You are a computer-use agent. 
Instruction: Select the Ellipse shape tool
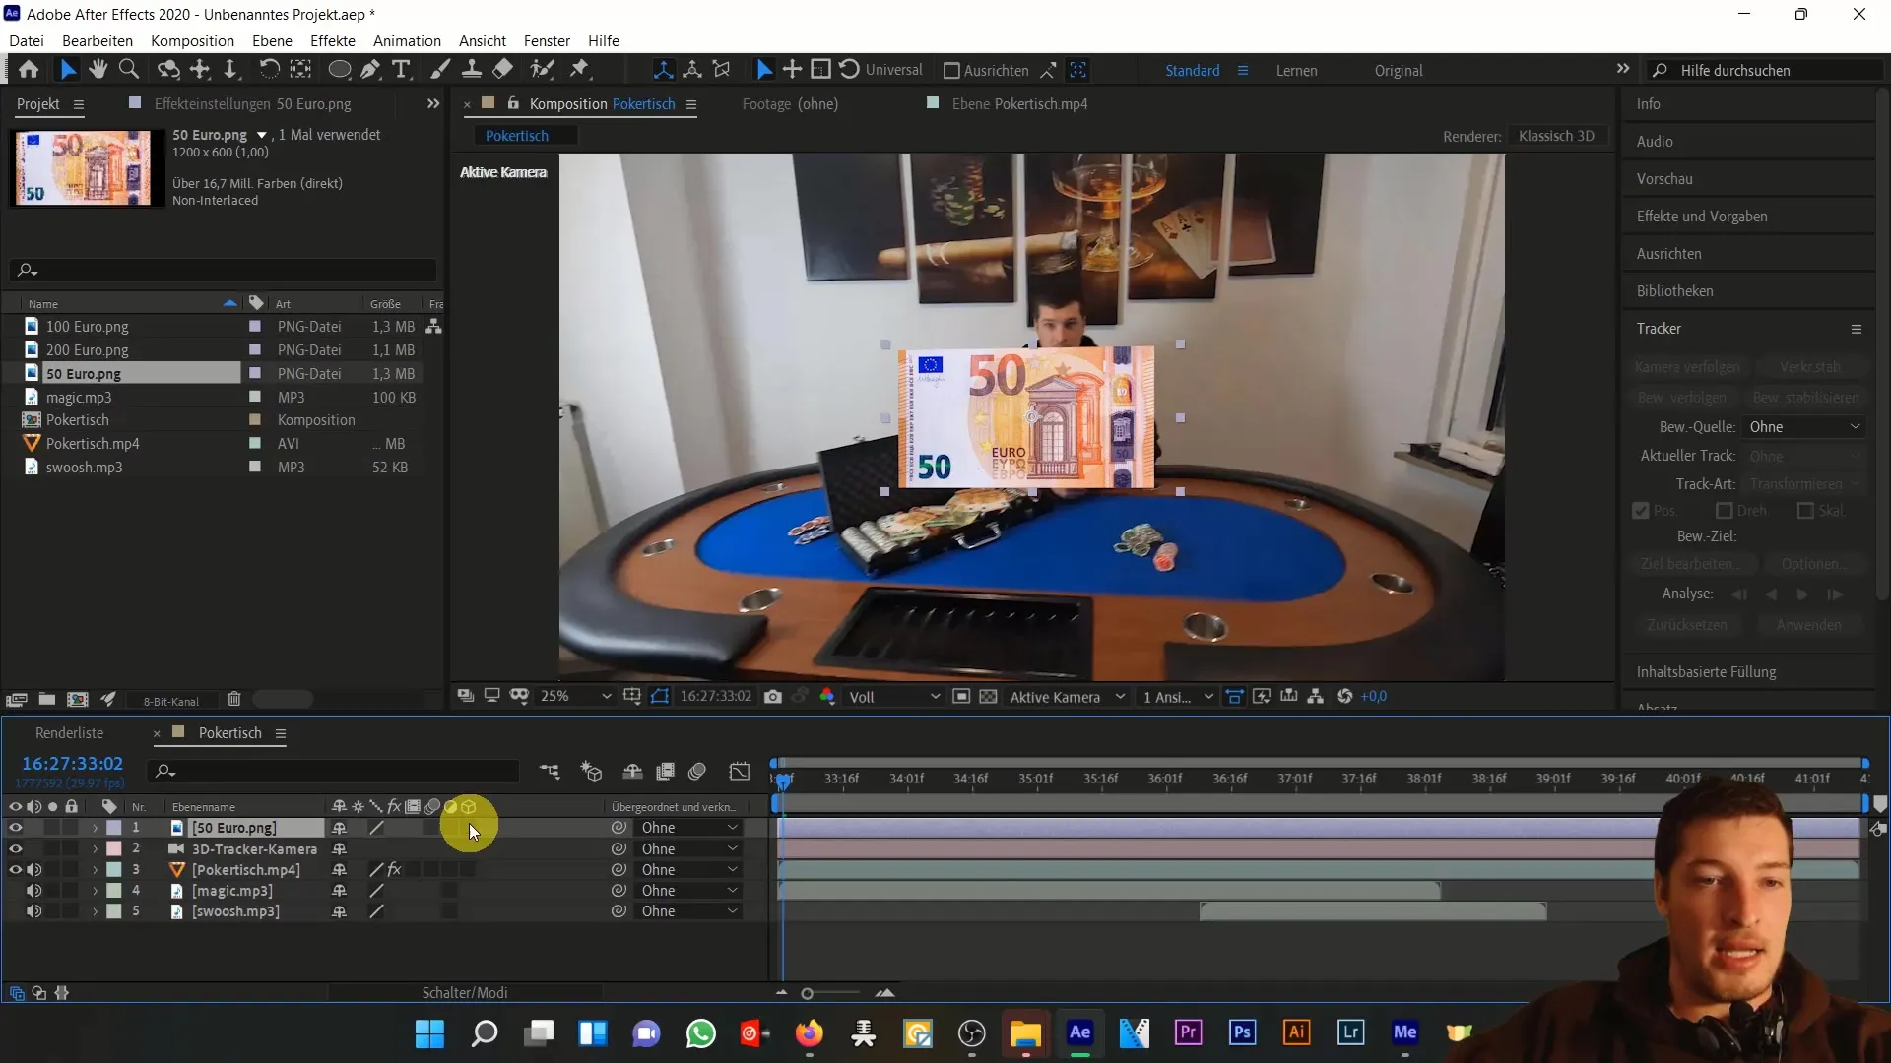coord(339,70)
